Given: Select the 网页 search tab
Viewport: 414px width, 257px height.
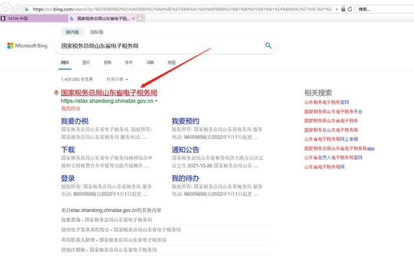Looking at the screenshot, I should click(65, 63).
